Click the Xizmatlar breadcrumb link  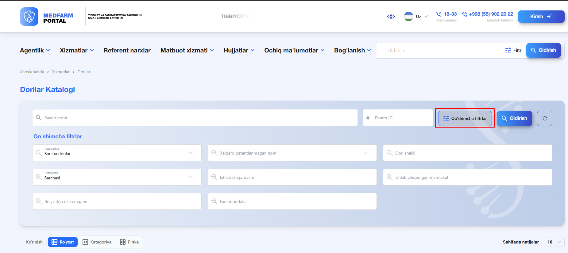click(x=61, y=72)
